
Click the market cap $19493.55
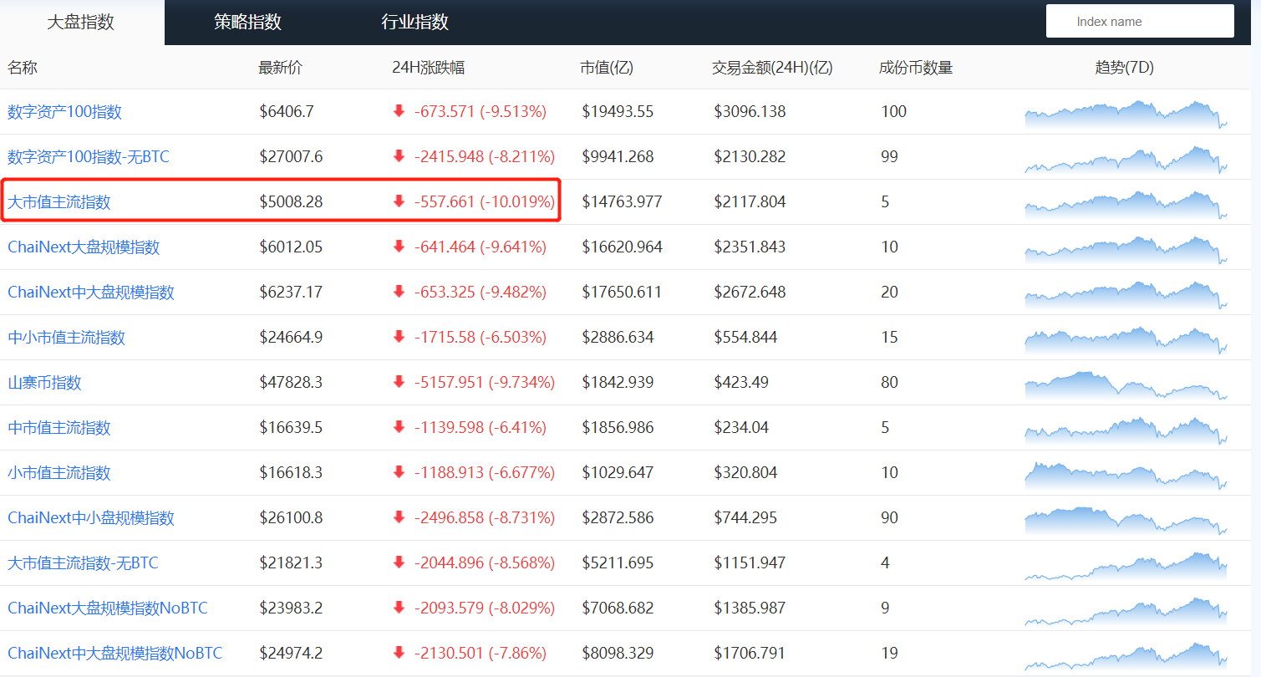(x=618, y=112)
